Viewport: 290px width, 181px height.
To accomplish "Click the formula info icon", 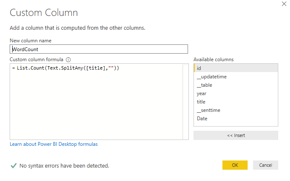I will click(x=68, y=59).
